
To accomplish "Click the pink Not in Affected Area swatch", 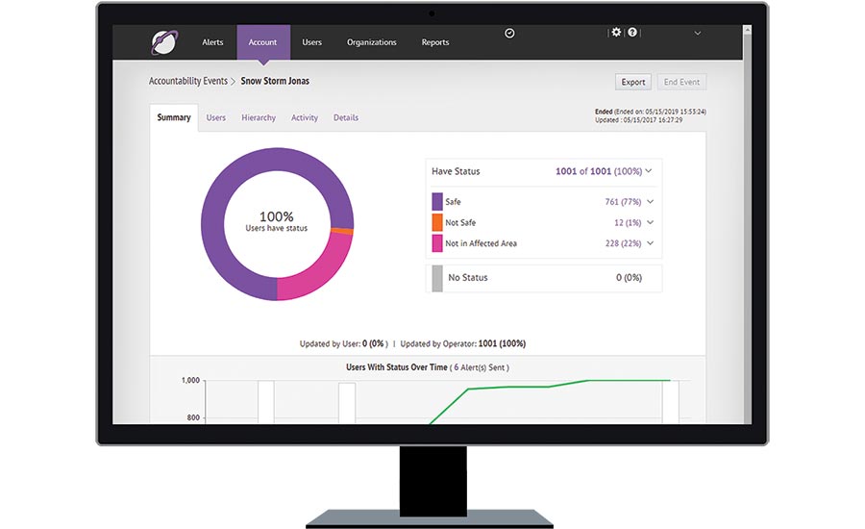I will point(437,243).
